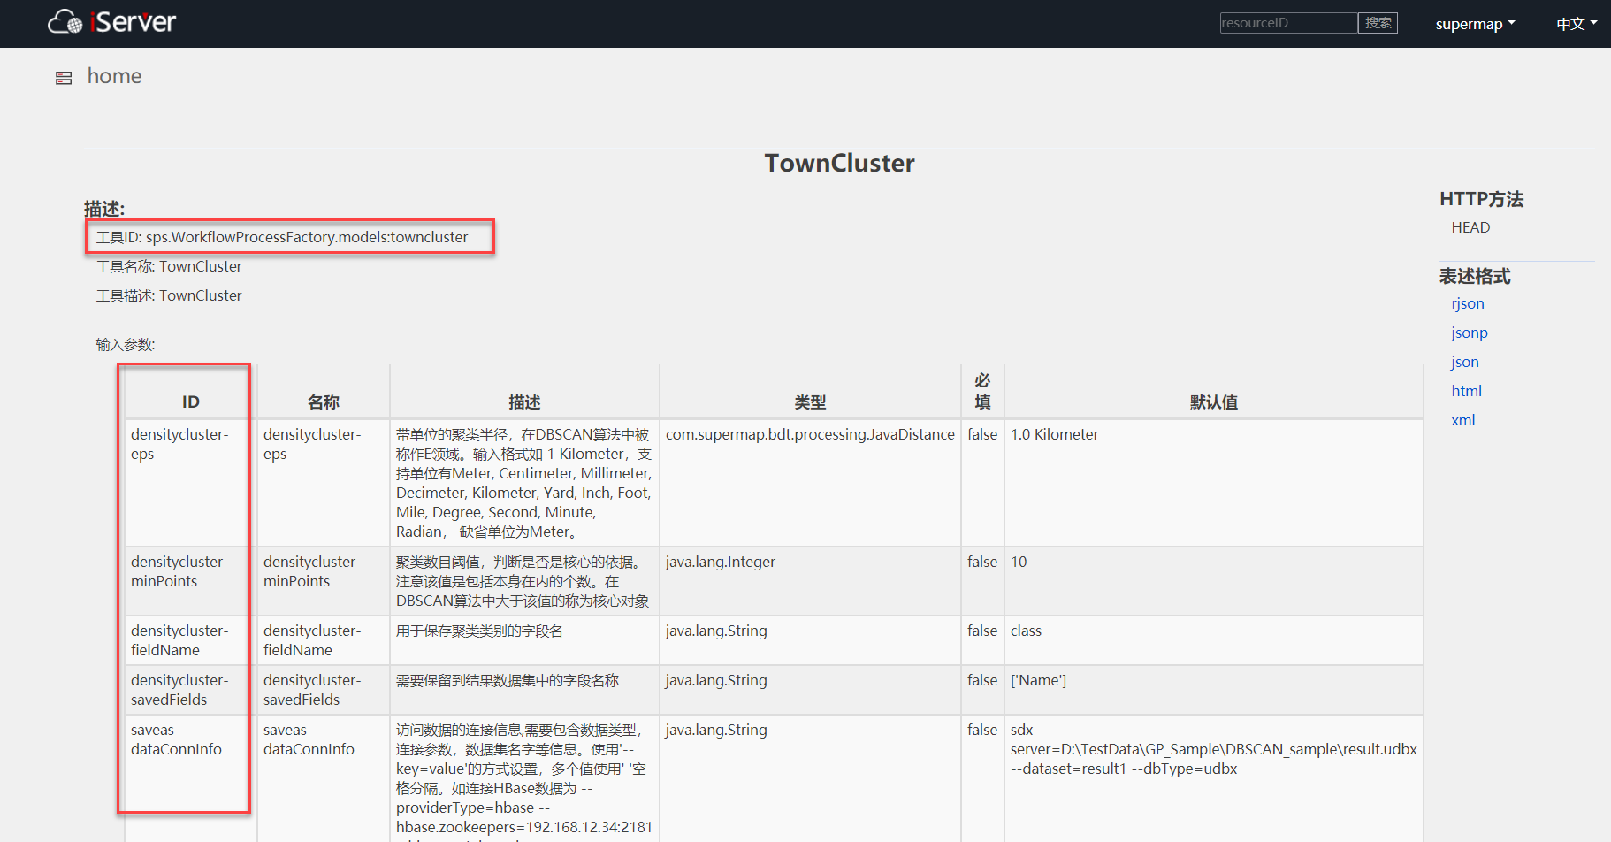Click the 工具ID towncluster text line
Screen dimensions: 1611x842
click(x=282, y=237)
